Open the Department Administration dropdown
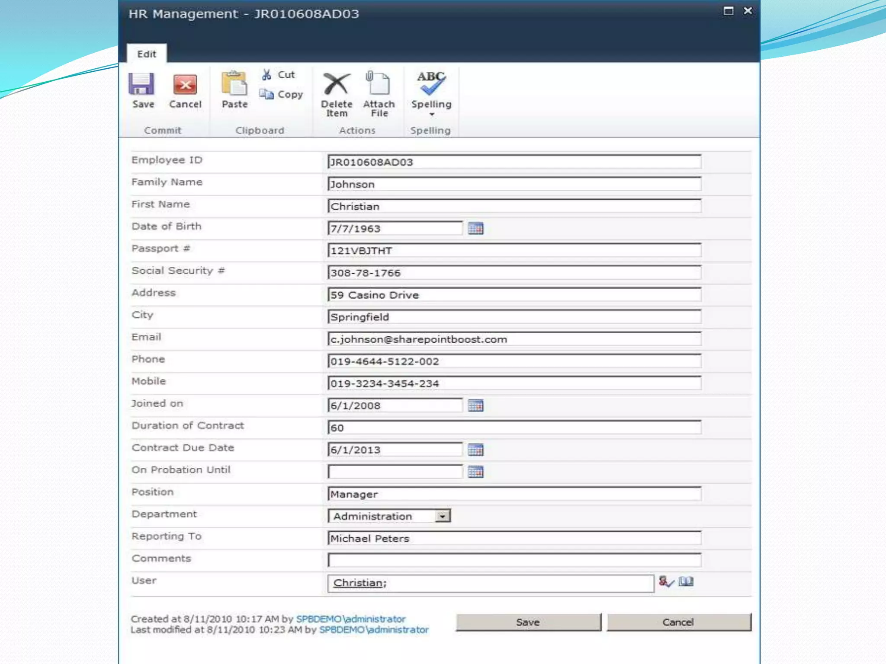The height and width of the screenshot is (664, 886). pos(442,516)
